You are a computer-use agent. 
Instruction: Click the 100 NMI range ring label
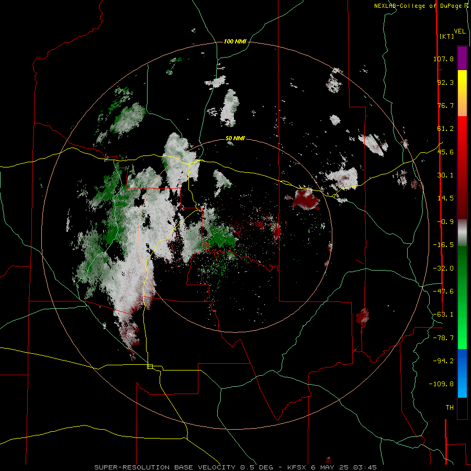[235, 41]
